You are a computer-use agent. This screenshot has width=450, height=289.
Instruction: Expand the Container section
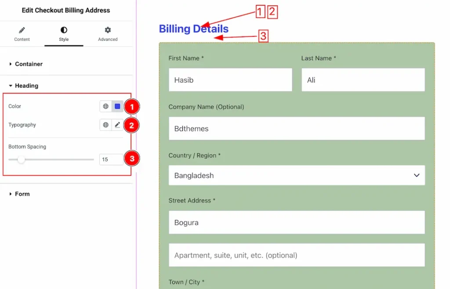click(29, 64)
